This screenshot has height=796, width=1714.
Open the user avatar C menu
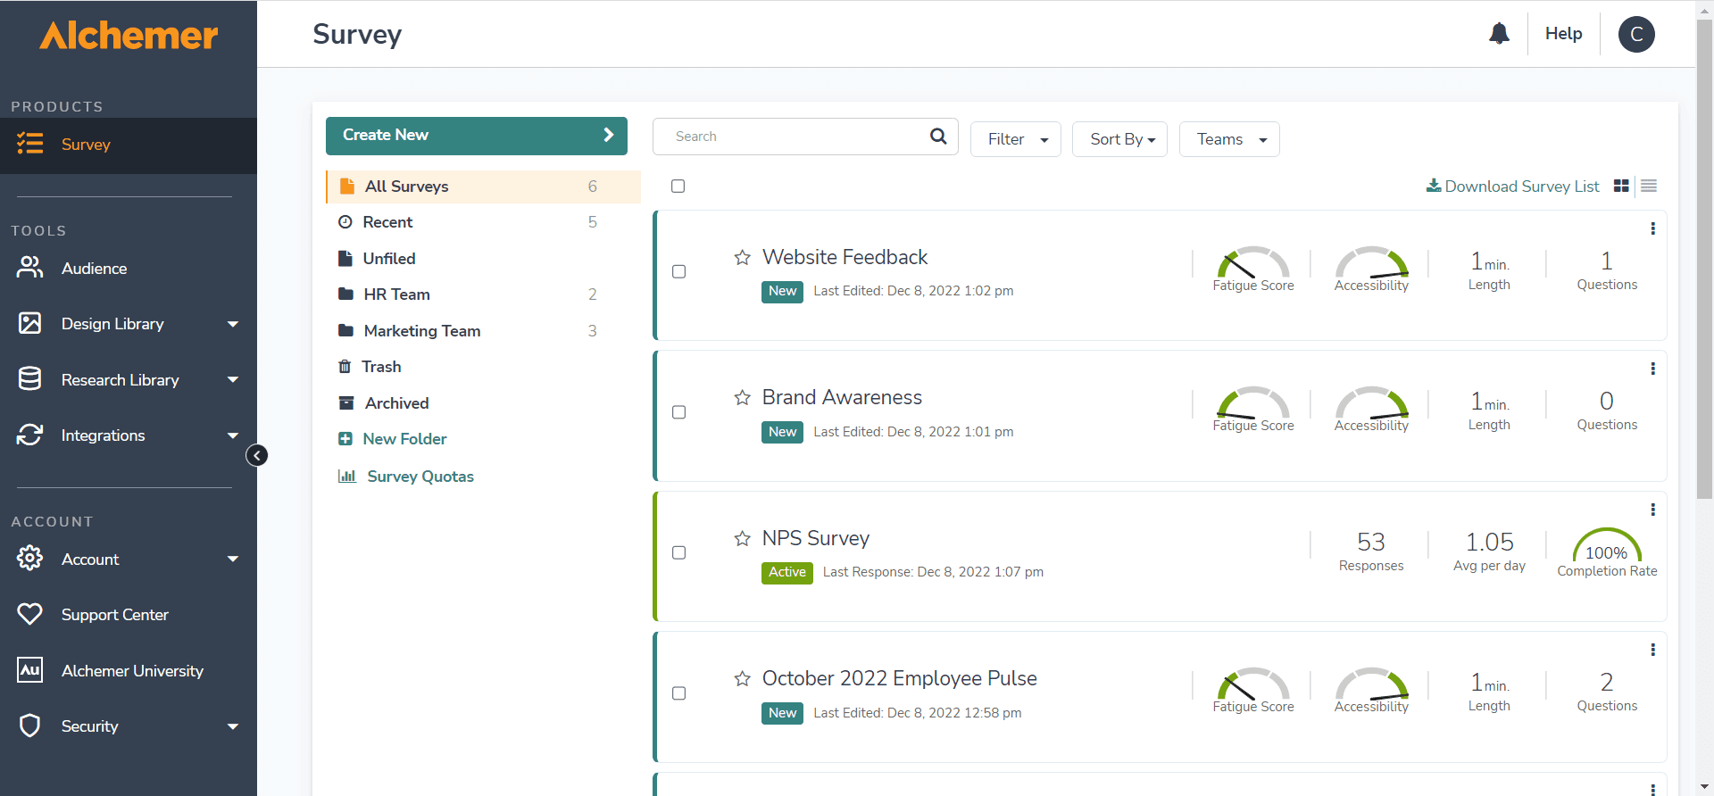pos(1636,34)
